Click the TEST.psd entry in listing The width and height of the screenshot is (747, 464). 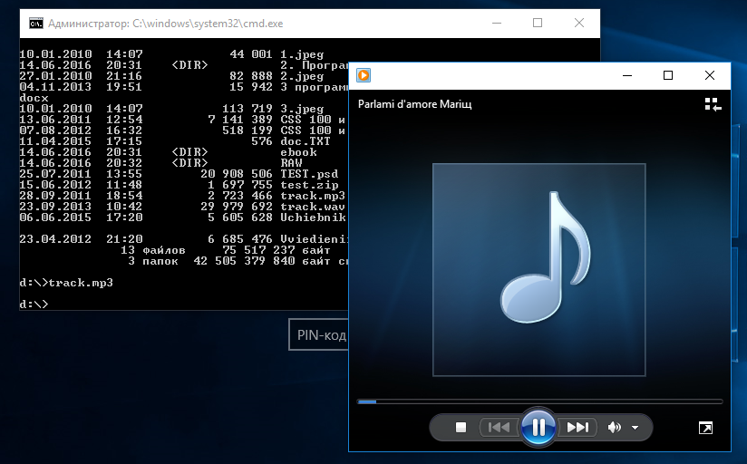[x=309, y=174]
